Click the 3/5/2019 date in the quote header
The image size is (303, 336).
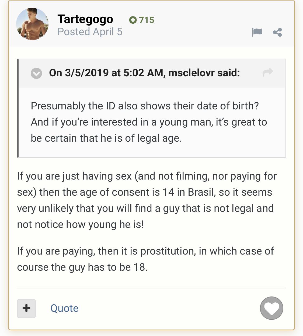[87, 73]
